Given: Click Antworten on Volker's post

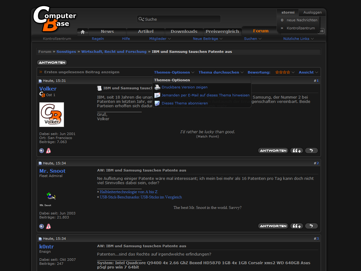Looking at the screenshot, I should coord(273,151).
